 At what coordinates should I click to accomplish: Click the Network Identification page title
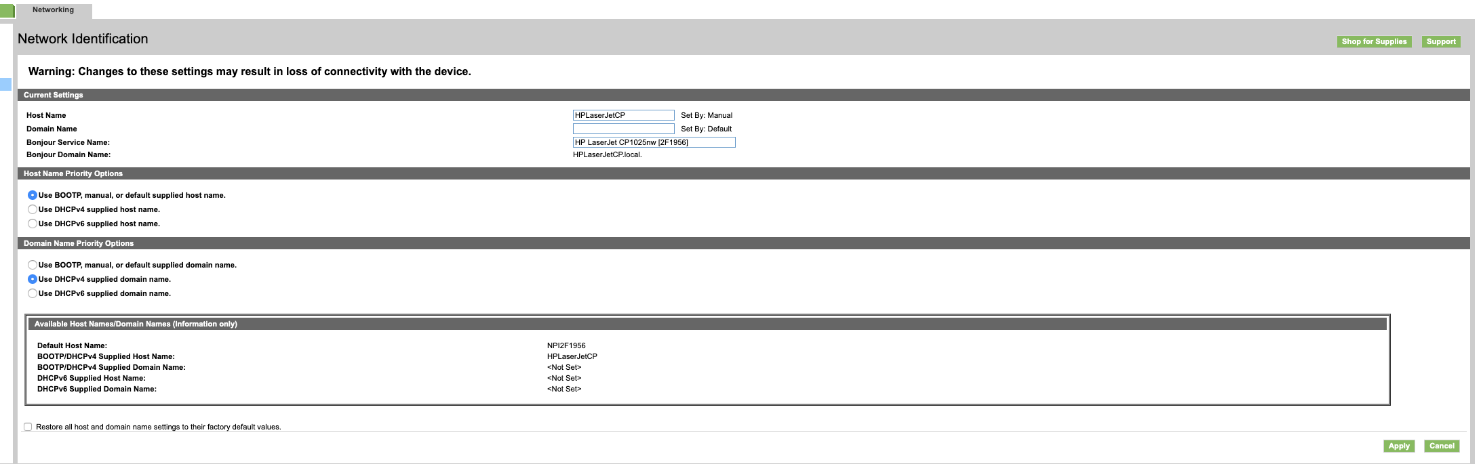[x=83, y=39]
